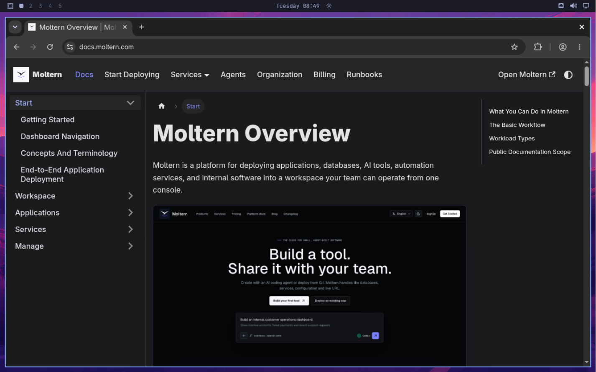Viewport: 596px width, 372px height.
Task: Open the system volume icon
Action: point(573,6)
